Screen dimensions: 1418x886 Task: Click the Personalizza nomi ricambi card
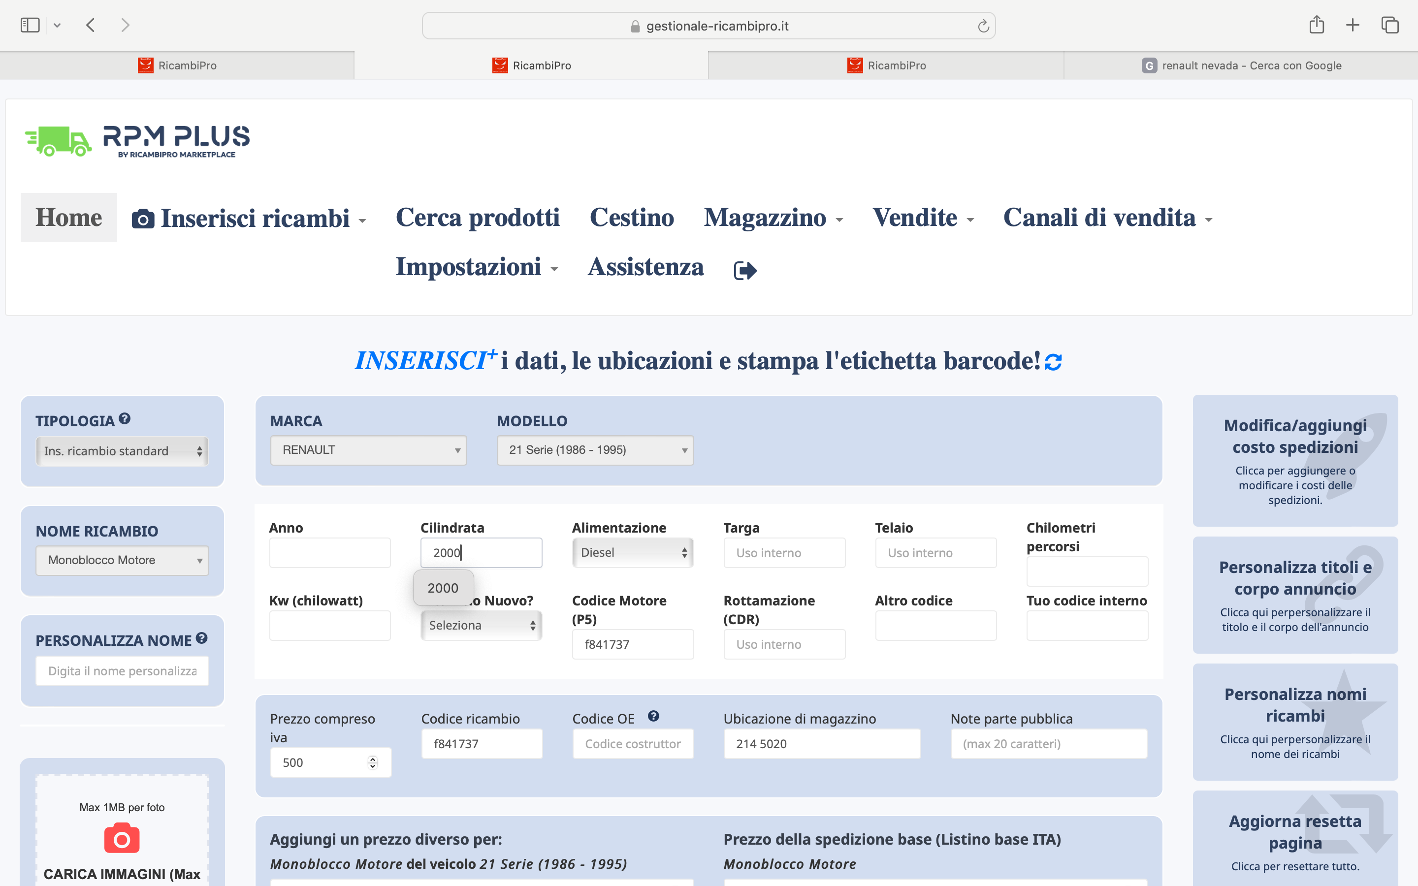pyautogui.click(x=1295, y=722)
